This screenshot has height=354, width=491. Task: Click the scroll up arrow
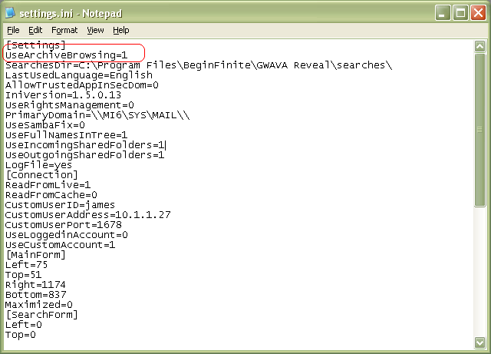coord(479,46)
